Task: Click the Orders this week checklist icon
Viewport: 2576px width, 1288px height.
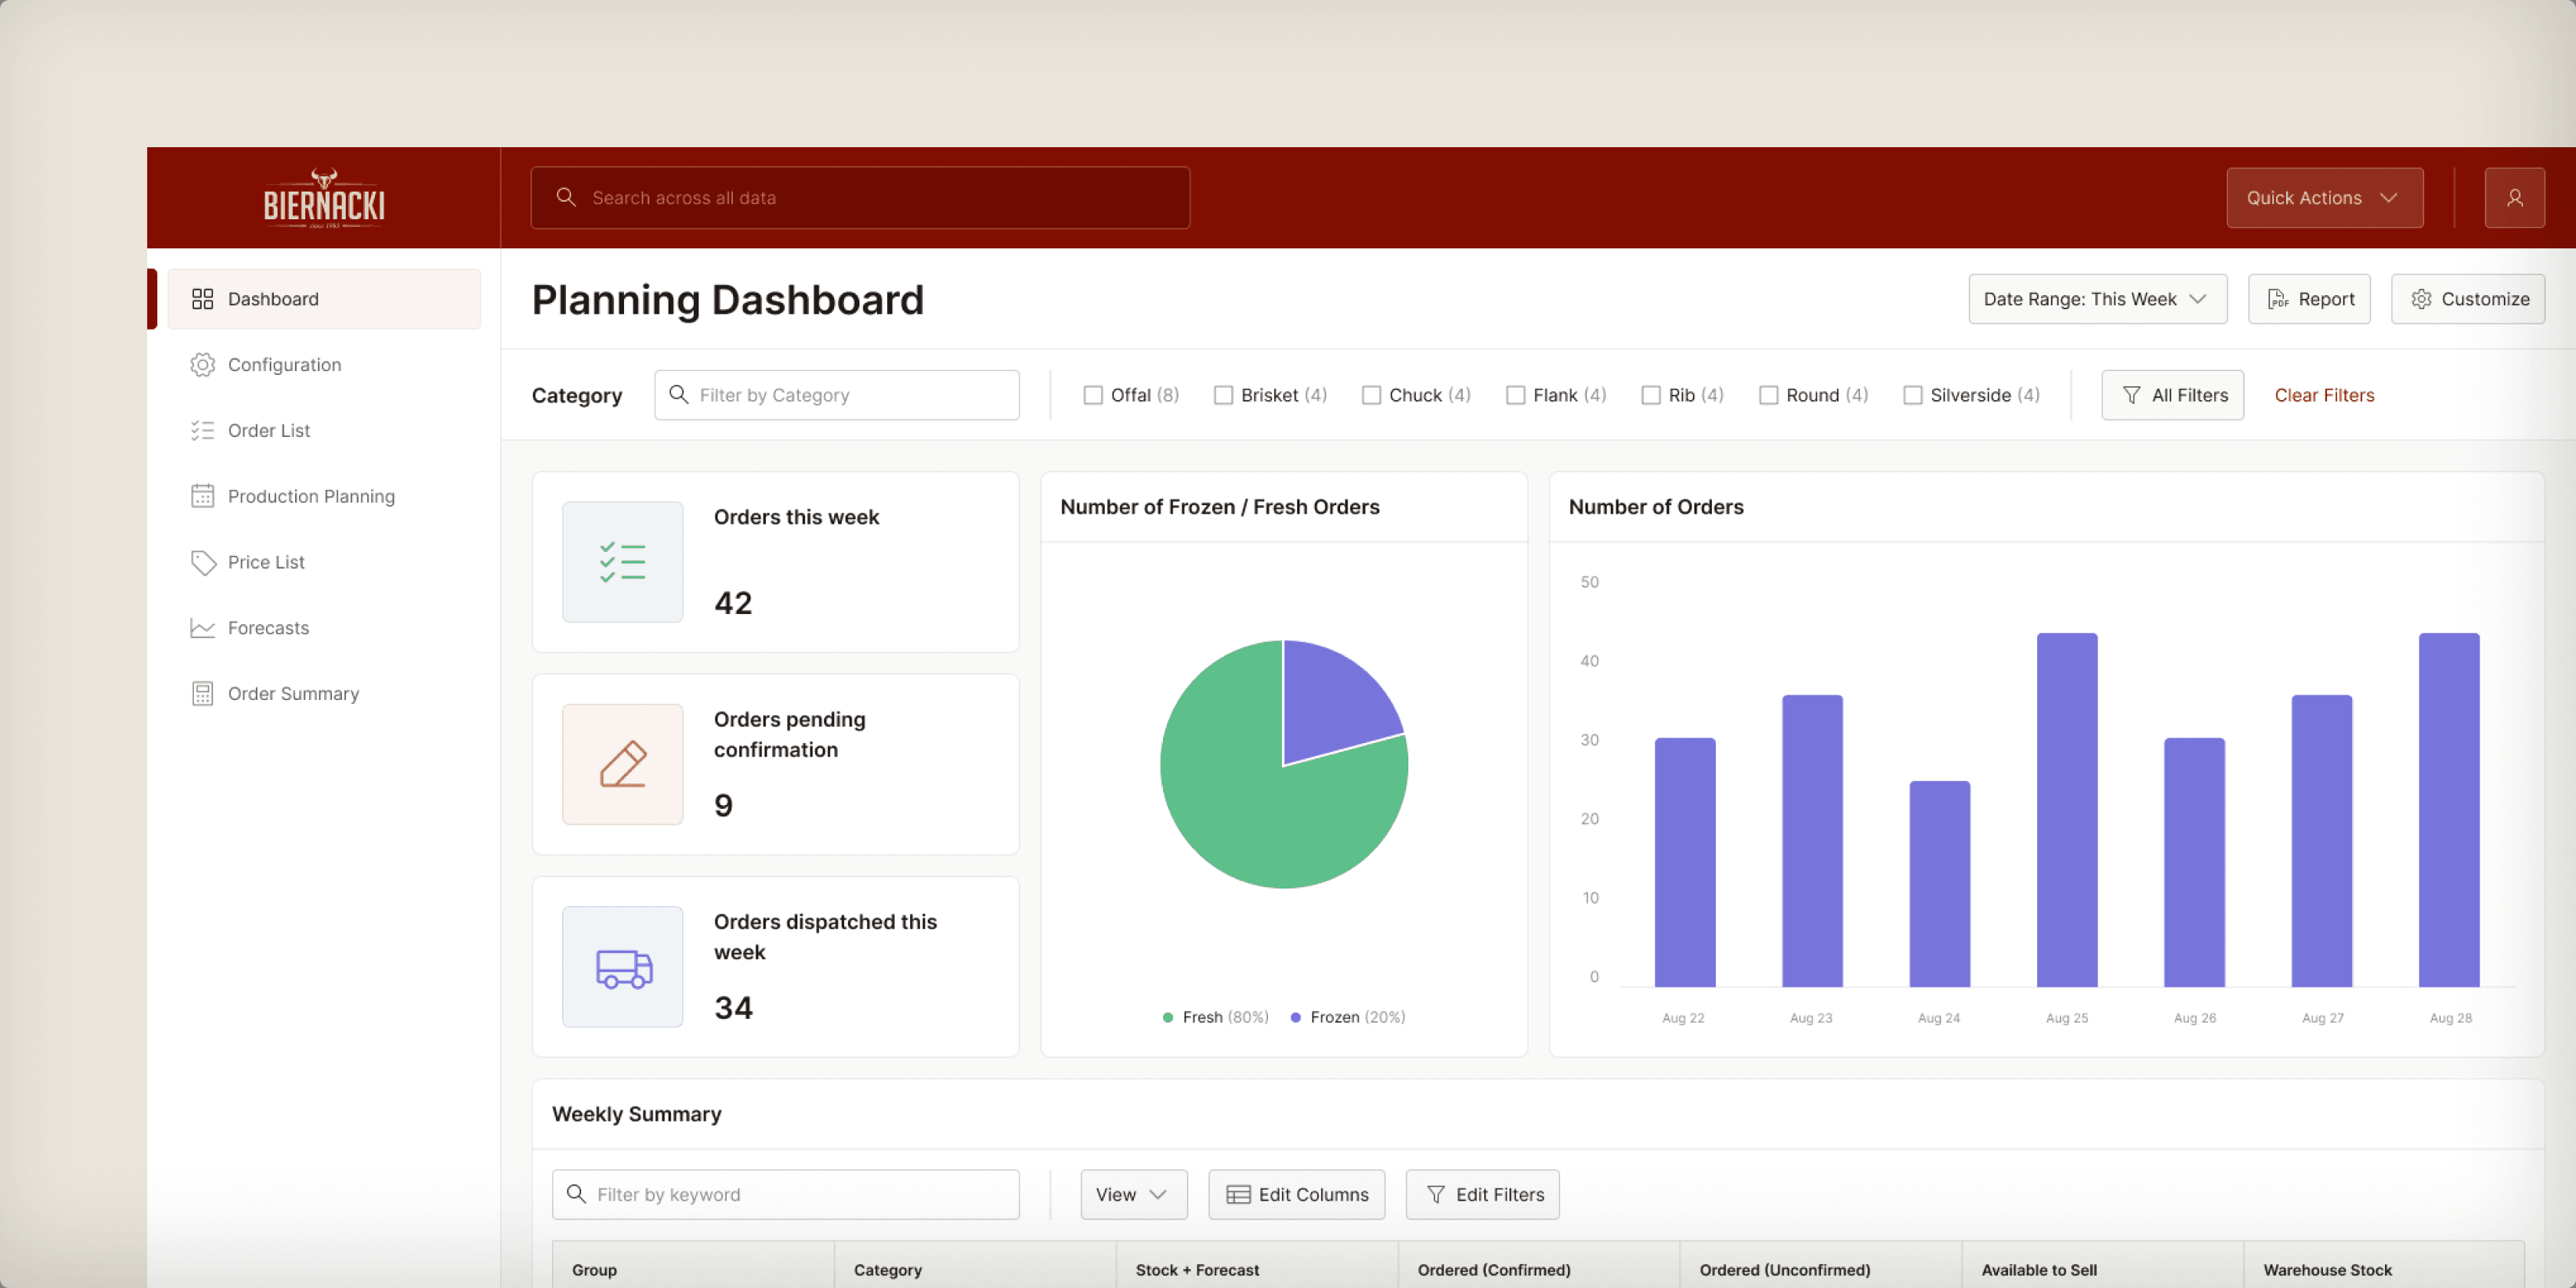Action: click(x=622, y=562)
